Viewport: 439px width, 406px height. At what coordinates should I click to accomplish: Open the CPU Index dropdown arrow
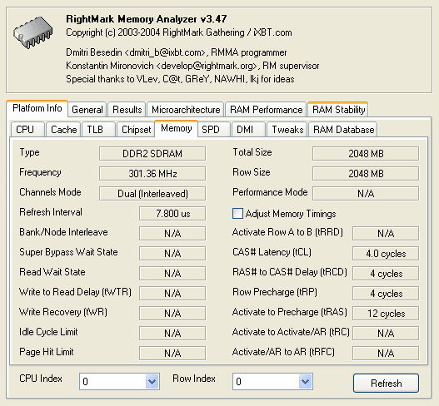[x=152, y=381]
